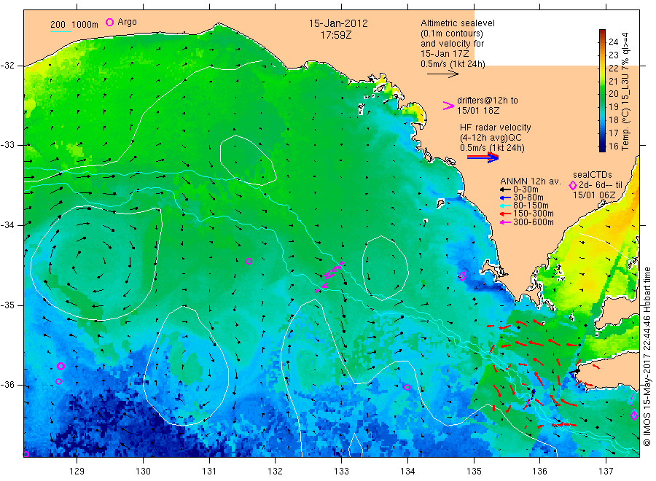Click the IMOS copyright timestamp text
The width and height of the screenshot is (656, 481).
pos(647,357)
